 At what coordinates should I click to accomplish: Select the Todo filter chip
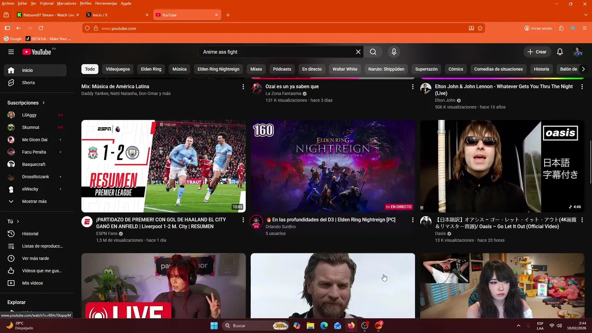click(x=90, y=69)
